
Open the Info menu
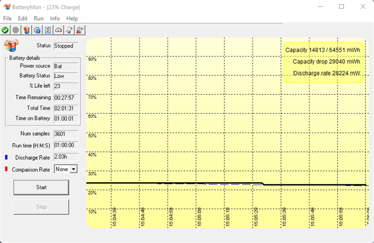(55, 18)
